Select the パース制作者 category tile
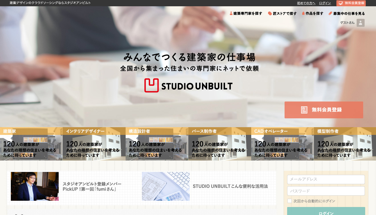Image resolution: width=376 pixels, height=215 pixels. pyautogui.click(x=220, y=144)
